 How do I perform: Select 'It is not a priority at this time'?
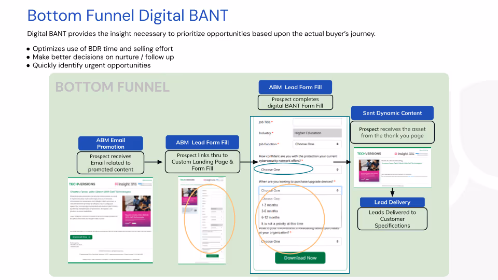282,223
